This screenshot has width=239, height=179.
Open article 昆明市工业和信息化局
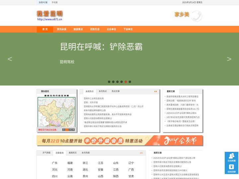pos(94,98)
